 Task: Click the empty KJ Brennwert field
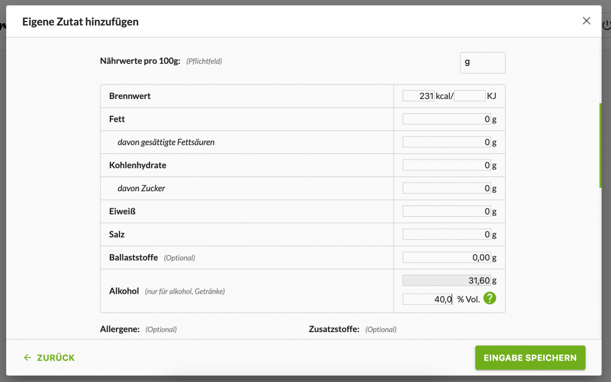(469, 96)
